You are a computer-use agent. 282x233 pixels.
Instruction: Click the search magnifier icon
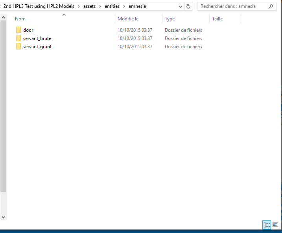(x=271, y=6)
